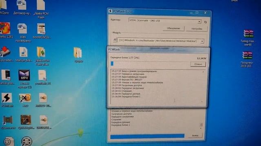Click the log scroll-down arrow in progress dialog
Image resolution: width=261 pixels, height=146 pixels.
point(202,102)
